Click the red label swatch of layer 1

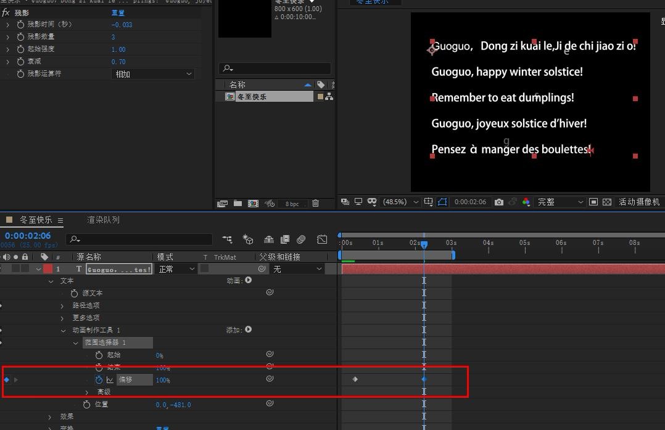click(48, 269)
